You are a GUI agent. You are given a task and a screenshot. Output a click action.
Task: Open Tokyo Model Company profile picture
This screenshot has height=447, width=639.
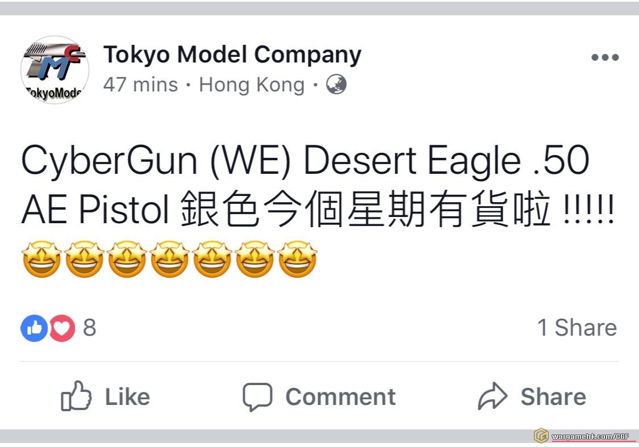point(55,70)
